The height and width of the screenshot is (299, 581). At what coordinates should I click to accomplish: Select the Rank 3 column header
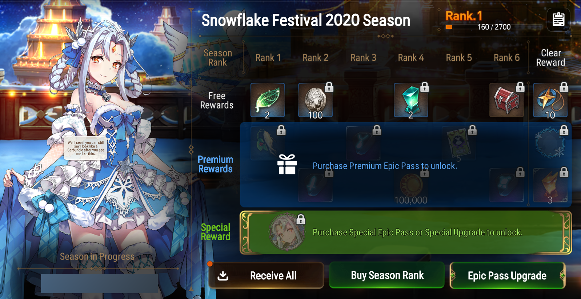pos(363,58)
